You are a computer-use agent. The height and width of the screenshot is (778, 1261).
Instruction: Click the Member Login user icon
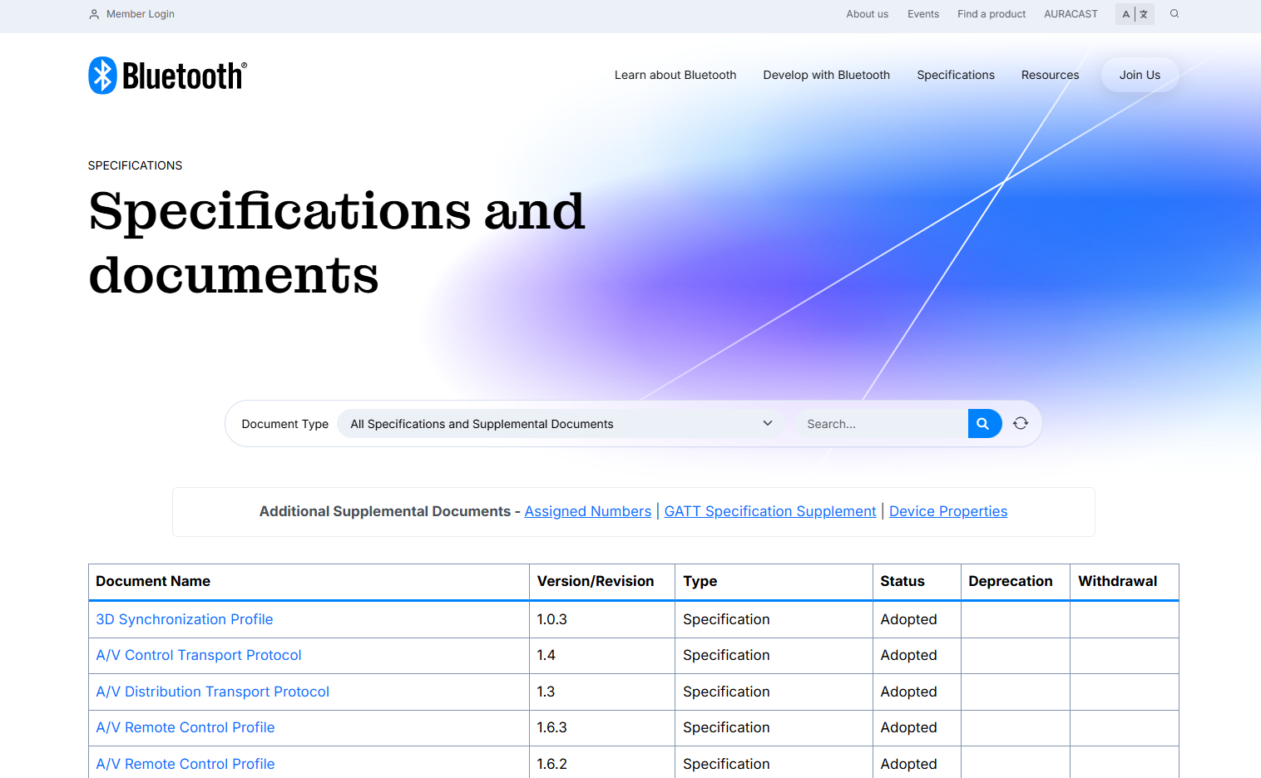[94, 14]
